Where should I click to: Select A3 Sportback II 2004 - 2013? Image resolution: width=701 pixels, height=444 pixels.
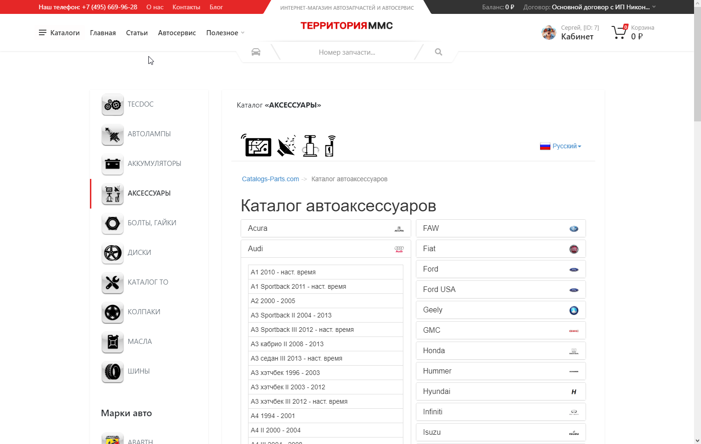coord(325,315)
